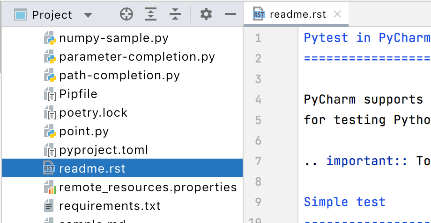Hide the Project tool window with minus icon
The image size is (431, 223).
point(230,14)
